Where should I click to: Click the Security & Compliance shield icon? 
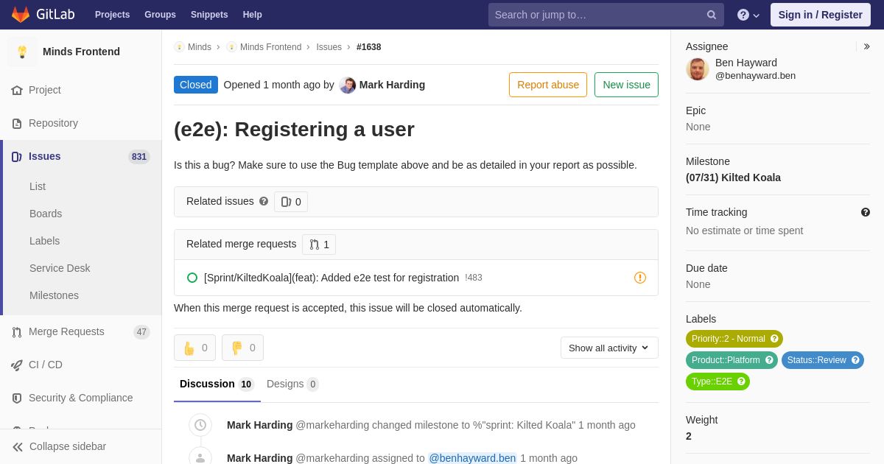pos(17,398)
